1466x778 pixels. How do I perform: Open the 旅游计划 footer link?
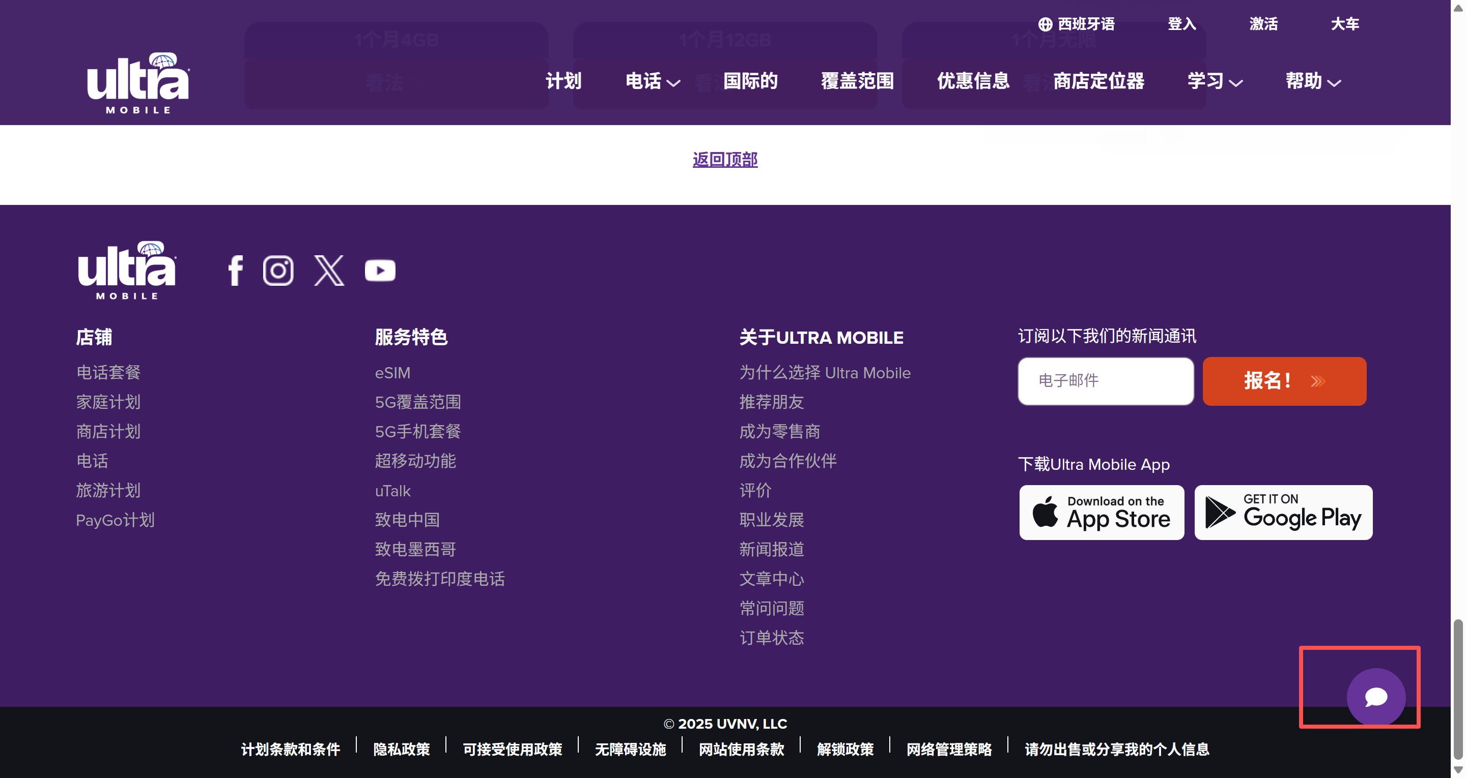pos(109,491)
